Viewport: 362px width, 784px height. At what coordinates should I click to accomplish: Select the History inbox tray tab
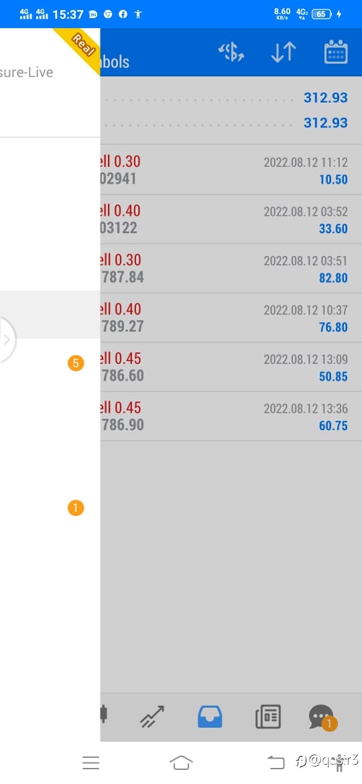point(210,717)
